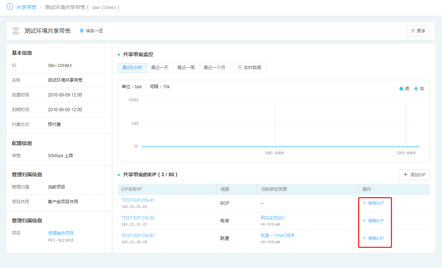Click the plus icon in 添加EIP button

tap(406, 174)
